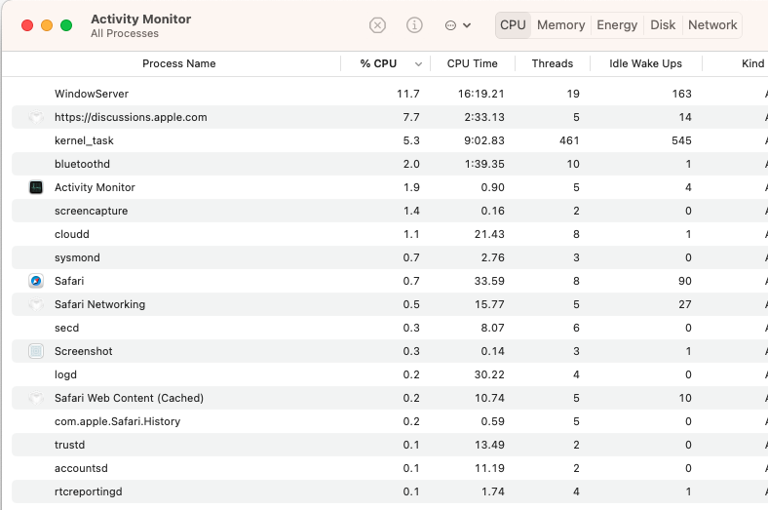Click the Safari Networking shield icon
The width and height of the screenshot is (768, 510).
(x=36, y=304)
